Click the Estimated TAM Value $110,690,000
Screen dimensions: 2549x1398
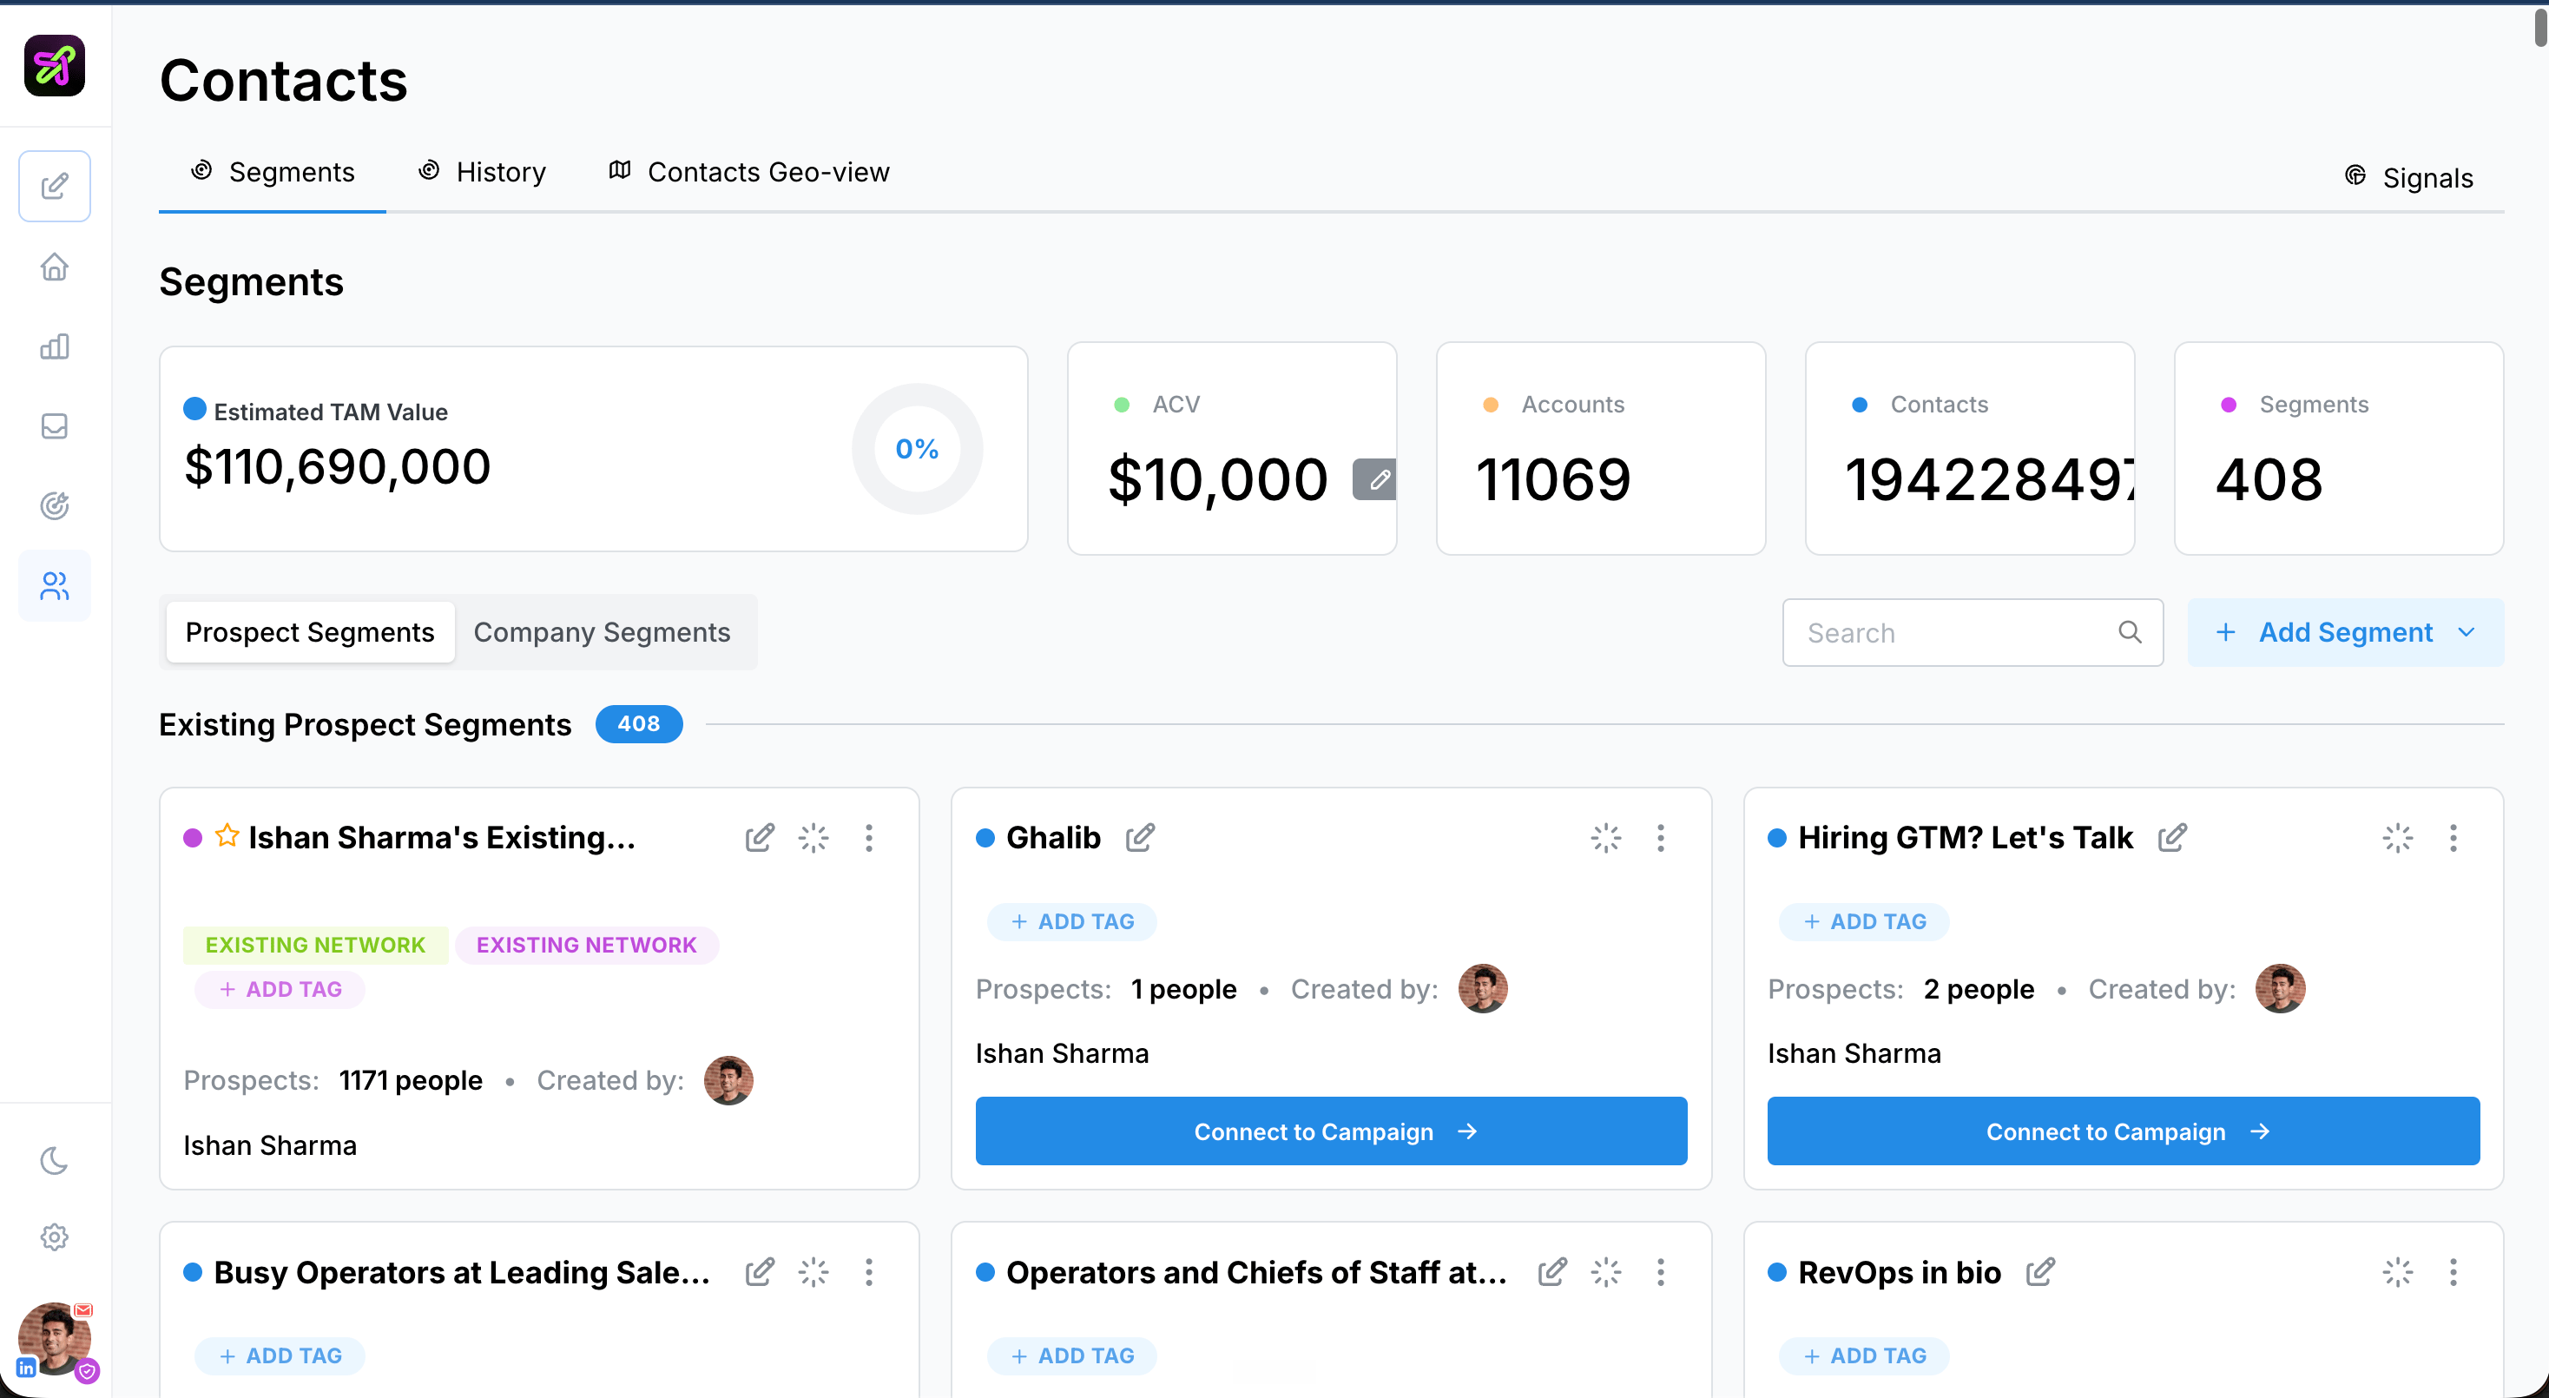338,467
